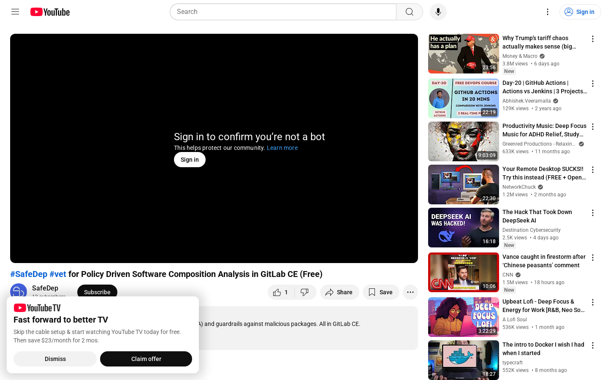Visit the Abhishek.Veeramalla channel

527,101
